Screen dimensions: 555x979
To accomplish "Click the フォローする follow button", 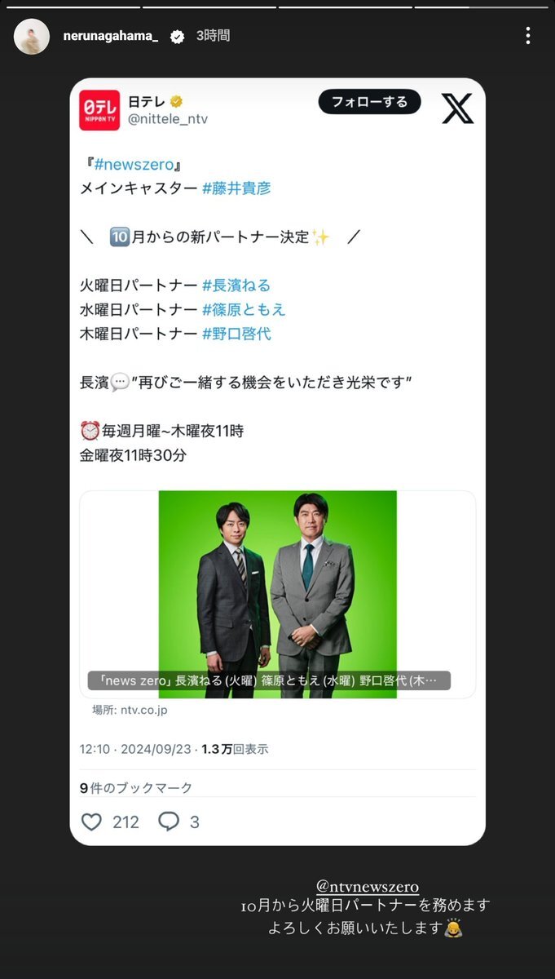I will [369, 102].
